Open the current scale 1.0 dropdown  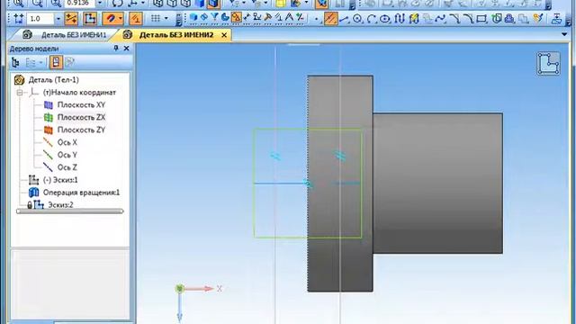[x=58, y=18]
